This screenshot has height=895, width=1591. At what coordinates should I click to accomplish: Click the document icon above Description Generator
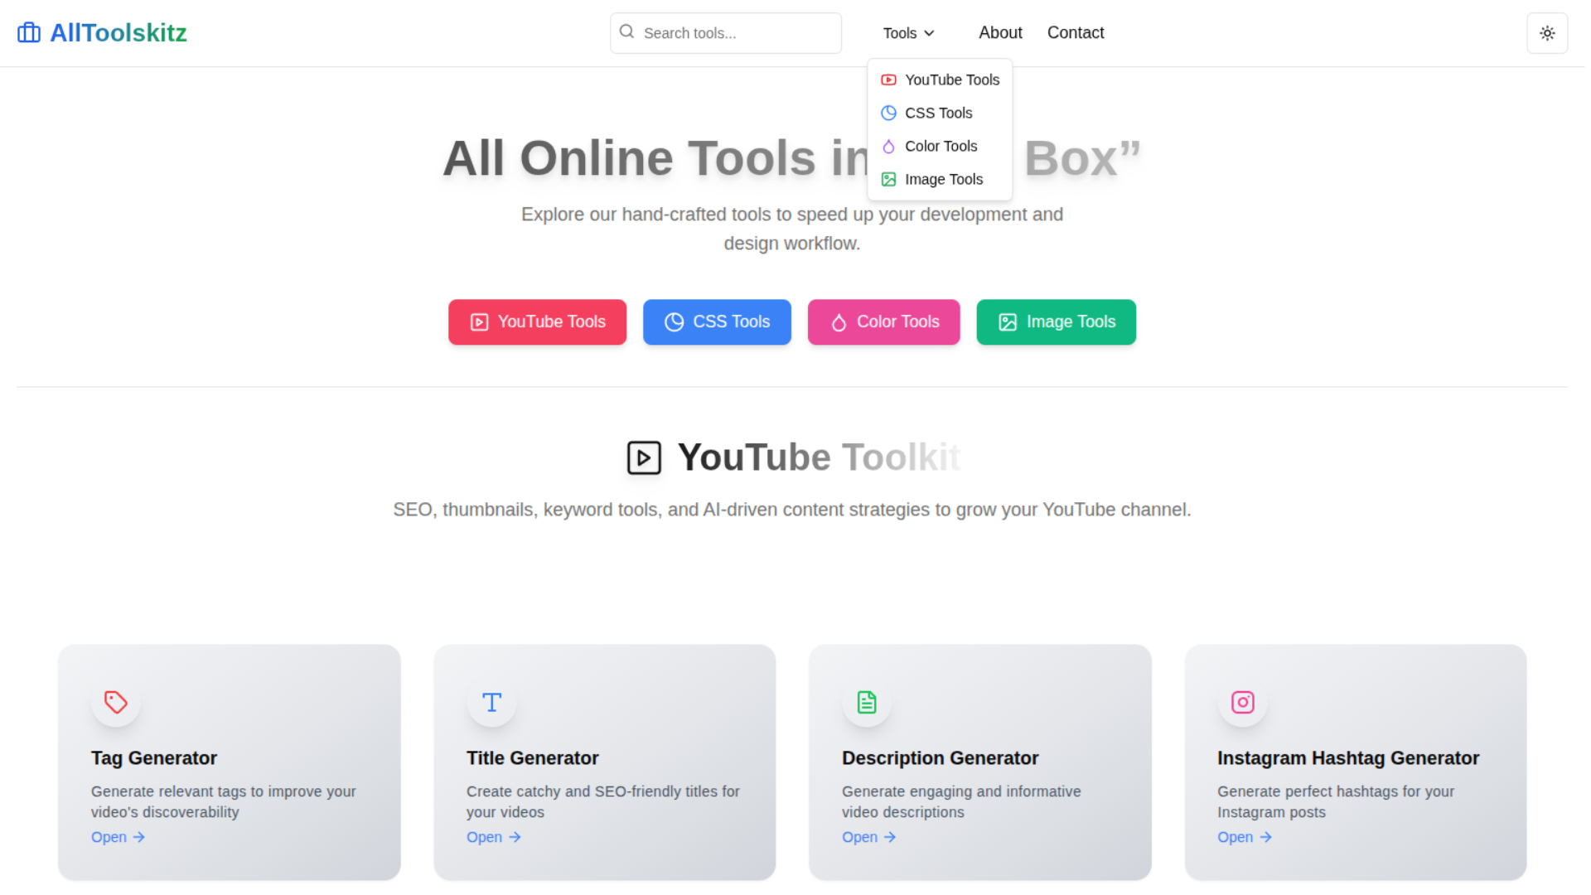pyautogui.click(x=867, y=702)
